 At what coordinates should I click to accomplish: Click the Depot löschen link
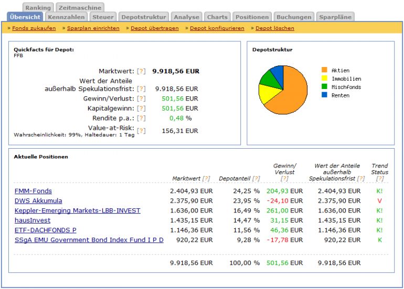[x=274, y=28]
